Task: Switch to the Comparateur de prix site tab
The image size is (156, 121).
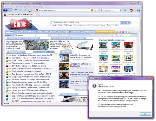Action: click(x=47, y=32)
